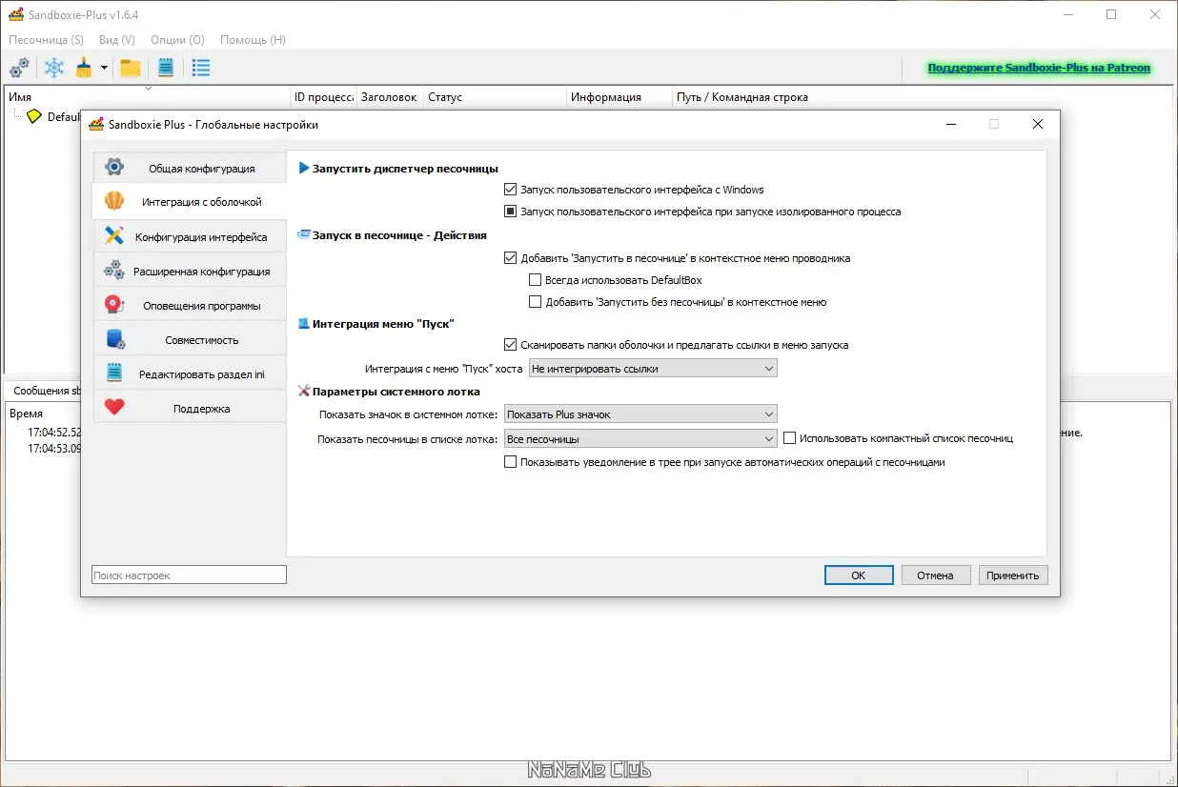Click the notepad icon of Редактировать раздел ini
The width and height of the screenshot is (1178, 787).
[x=114, y=373]
